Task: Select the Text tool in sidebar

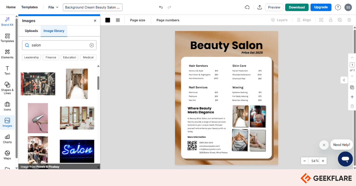Action: 7,70
